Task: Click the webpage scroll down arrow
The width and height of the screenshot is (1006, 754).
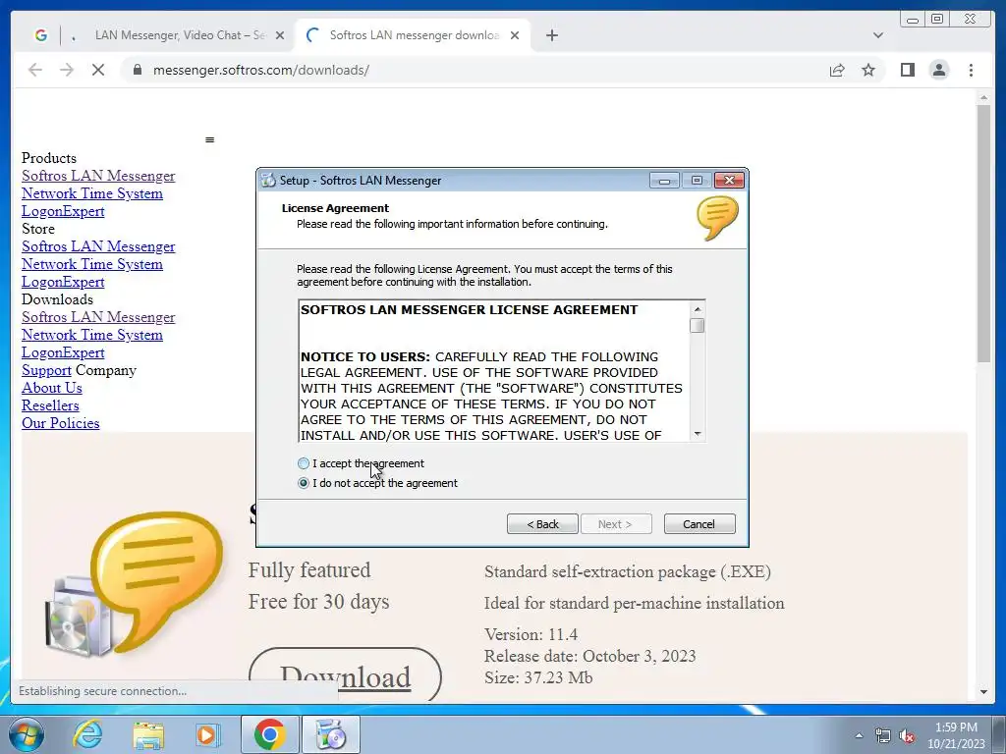Action: coord(983,692)
